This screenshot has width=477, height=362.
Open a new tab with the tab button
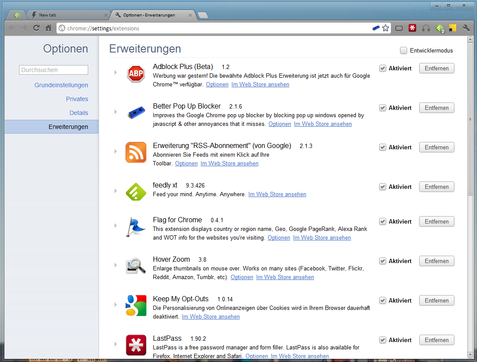(202, 15)
